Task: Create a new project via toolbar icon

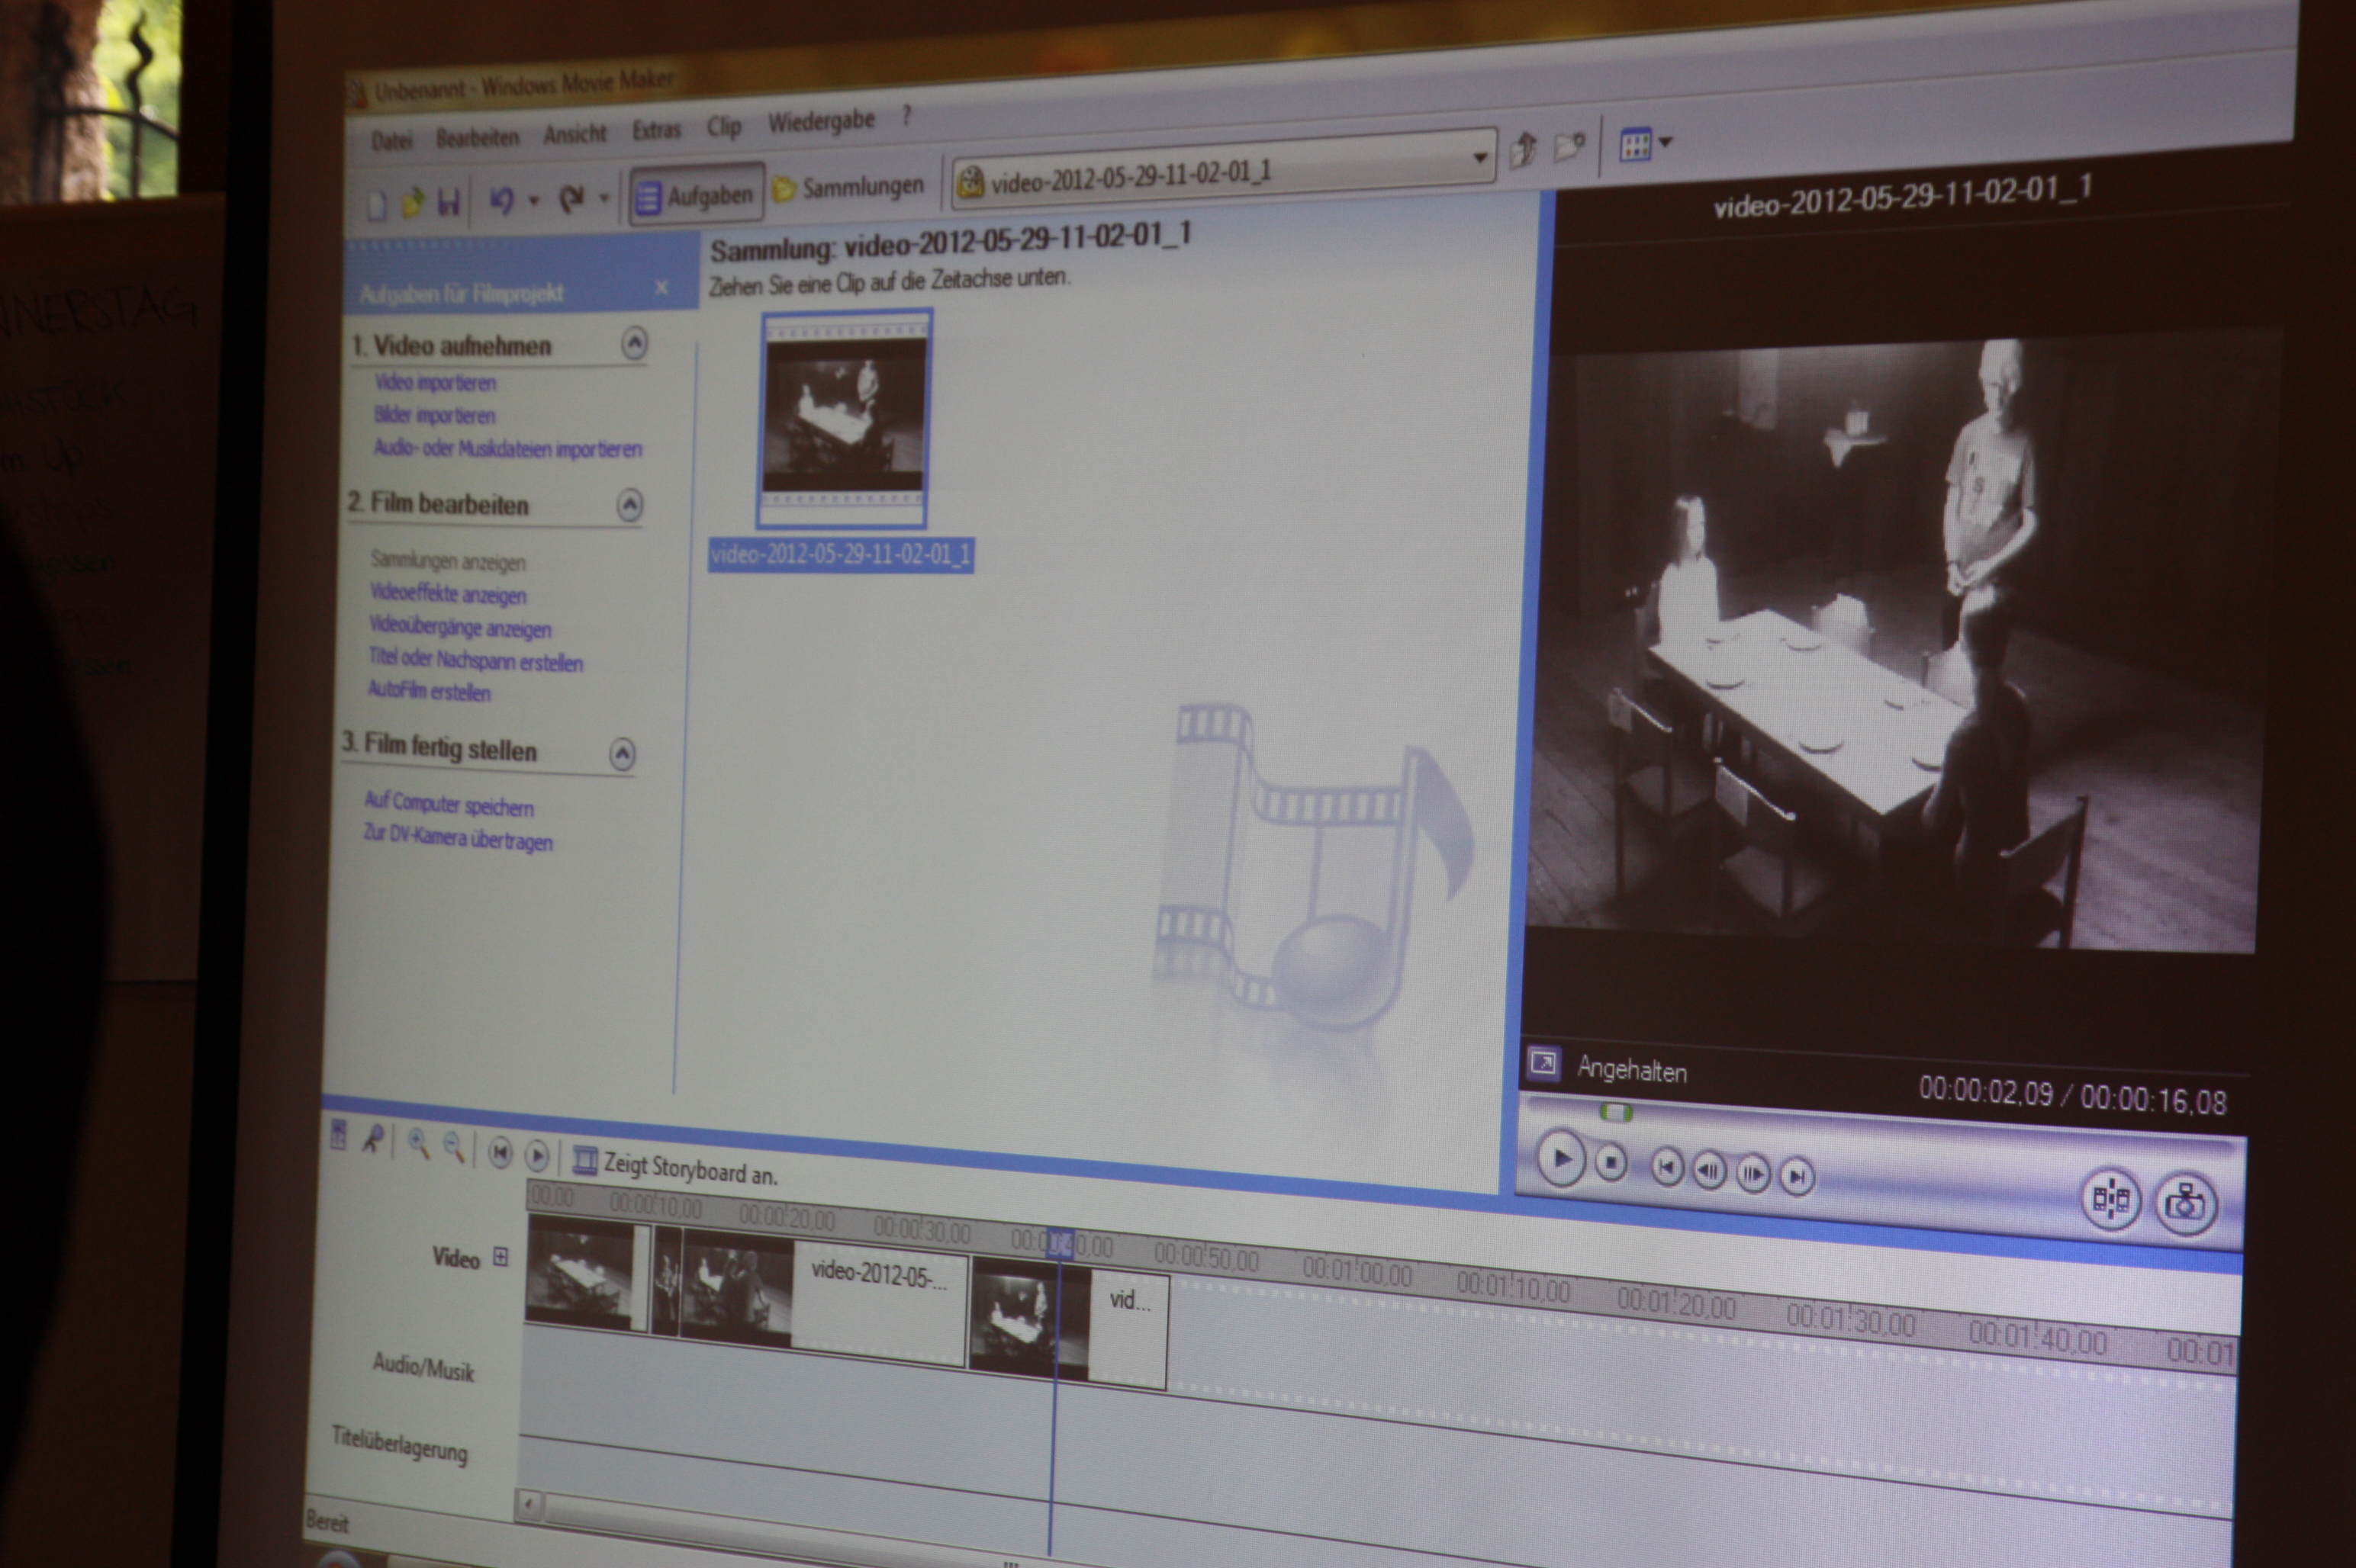Action: (377, 205)
